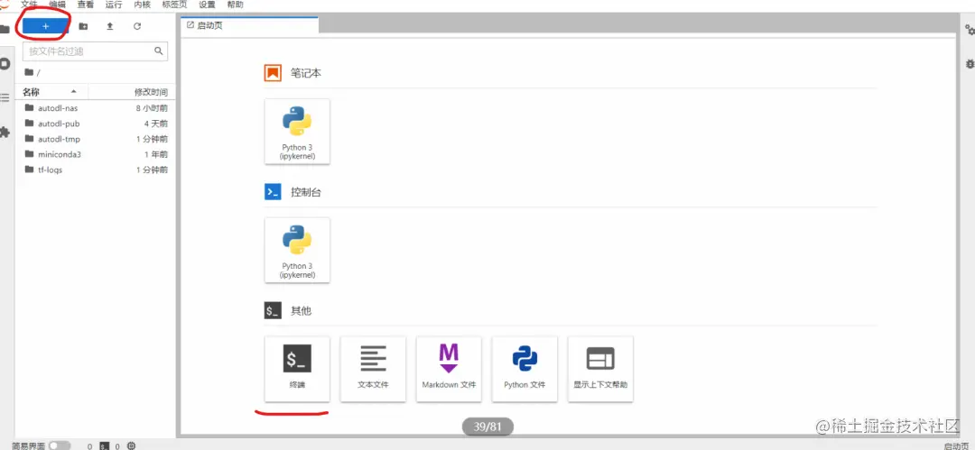
Task: Open the 内核 menu
Action: point(142,5)
